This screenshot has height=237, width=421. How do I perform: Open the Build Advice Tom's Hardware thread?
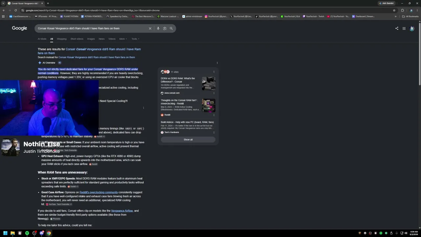point(187,122)
